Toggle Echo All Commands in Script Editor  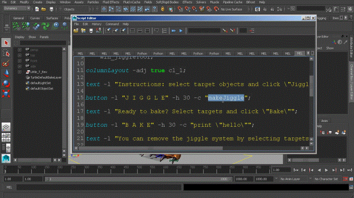157,30
